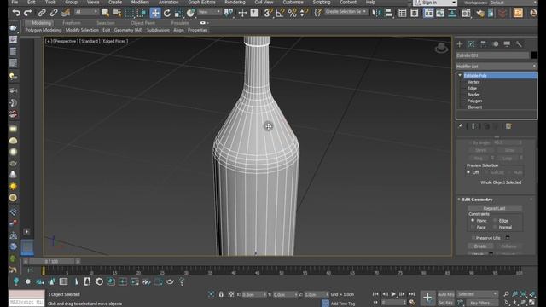This screenshot has width=546, height=307.
Task: Open the selection filter All dropdown
Action: [x=86, y=12]
